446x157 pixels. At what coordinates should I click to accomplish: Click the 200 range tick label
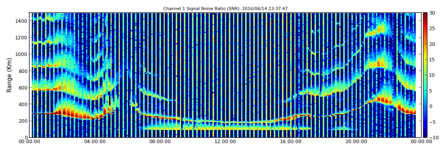tap(23, 121)
